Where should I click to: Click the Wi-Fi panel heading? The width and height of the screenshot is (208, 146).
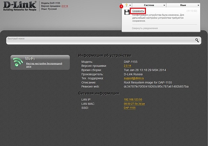pos(30,59)
